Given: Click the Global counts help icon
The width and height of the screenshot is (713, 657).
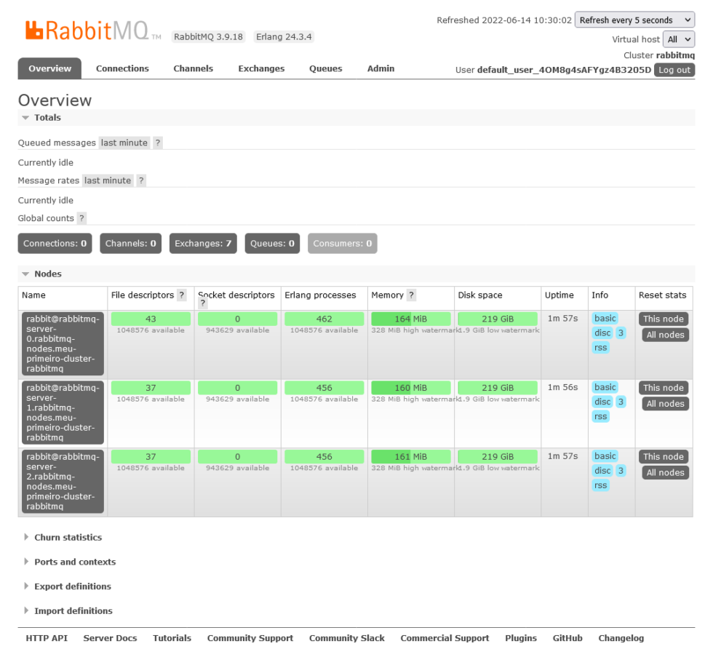Looking at the screenshot, I should pos(81,218).
